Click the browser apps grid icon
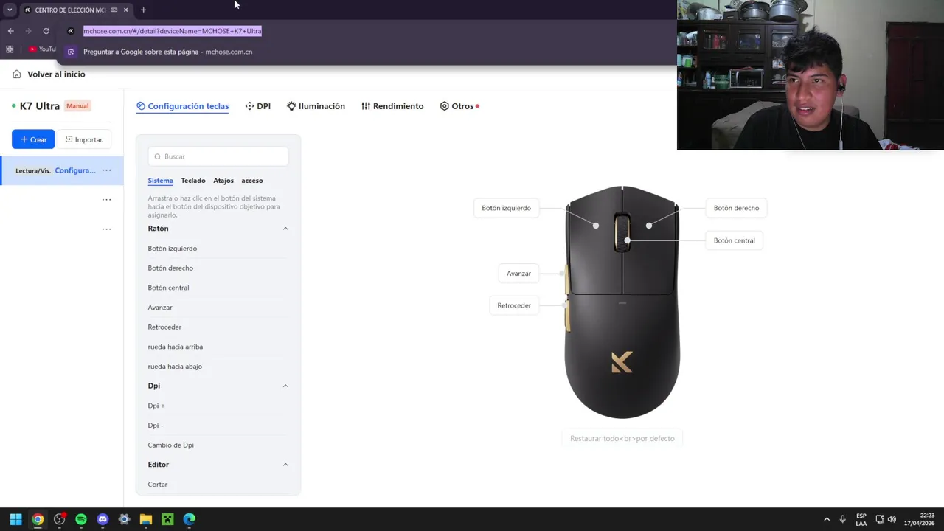Screen dimensions: 944x531 pyautogui.click(x=10, y=49)
